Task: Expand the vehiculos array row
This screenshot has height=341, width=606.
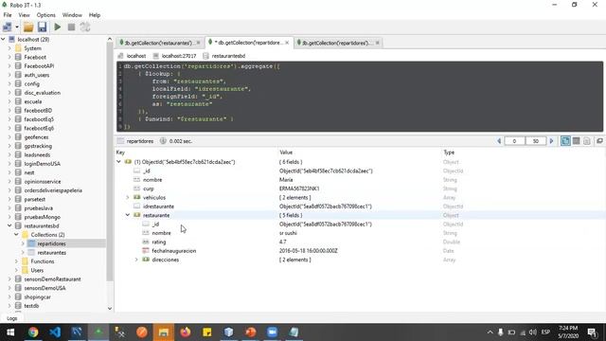Action: 128,198
